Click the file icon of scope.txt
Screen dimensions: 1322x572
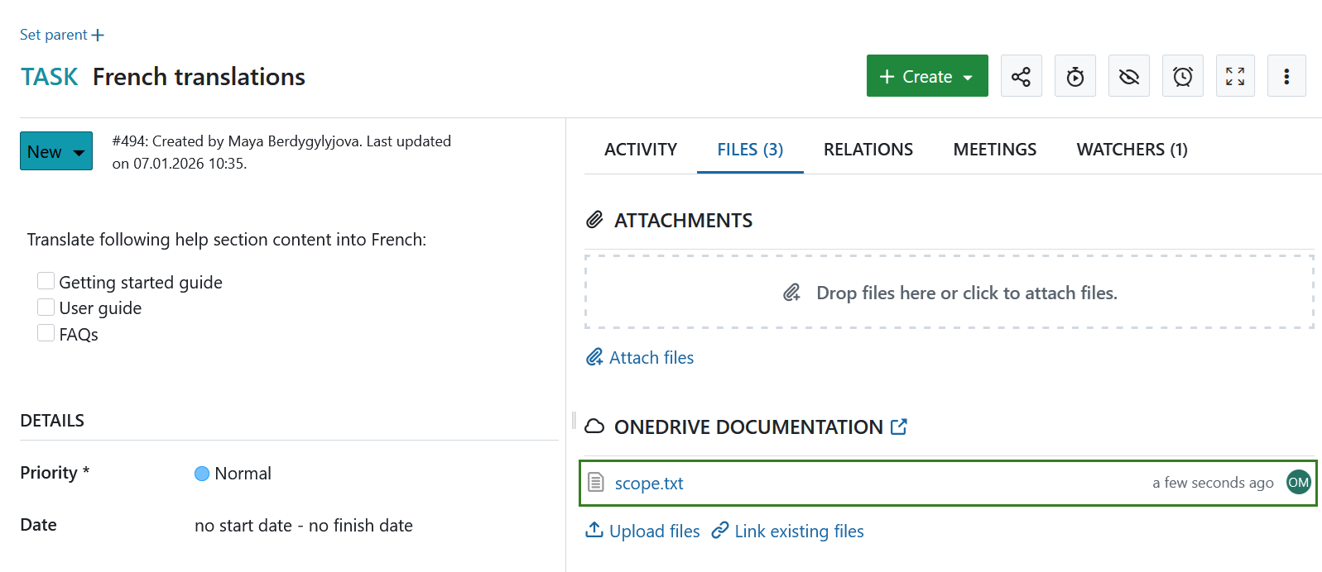point(595,482)
